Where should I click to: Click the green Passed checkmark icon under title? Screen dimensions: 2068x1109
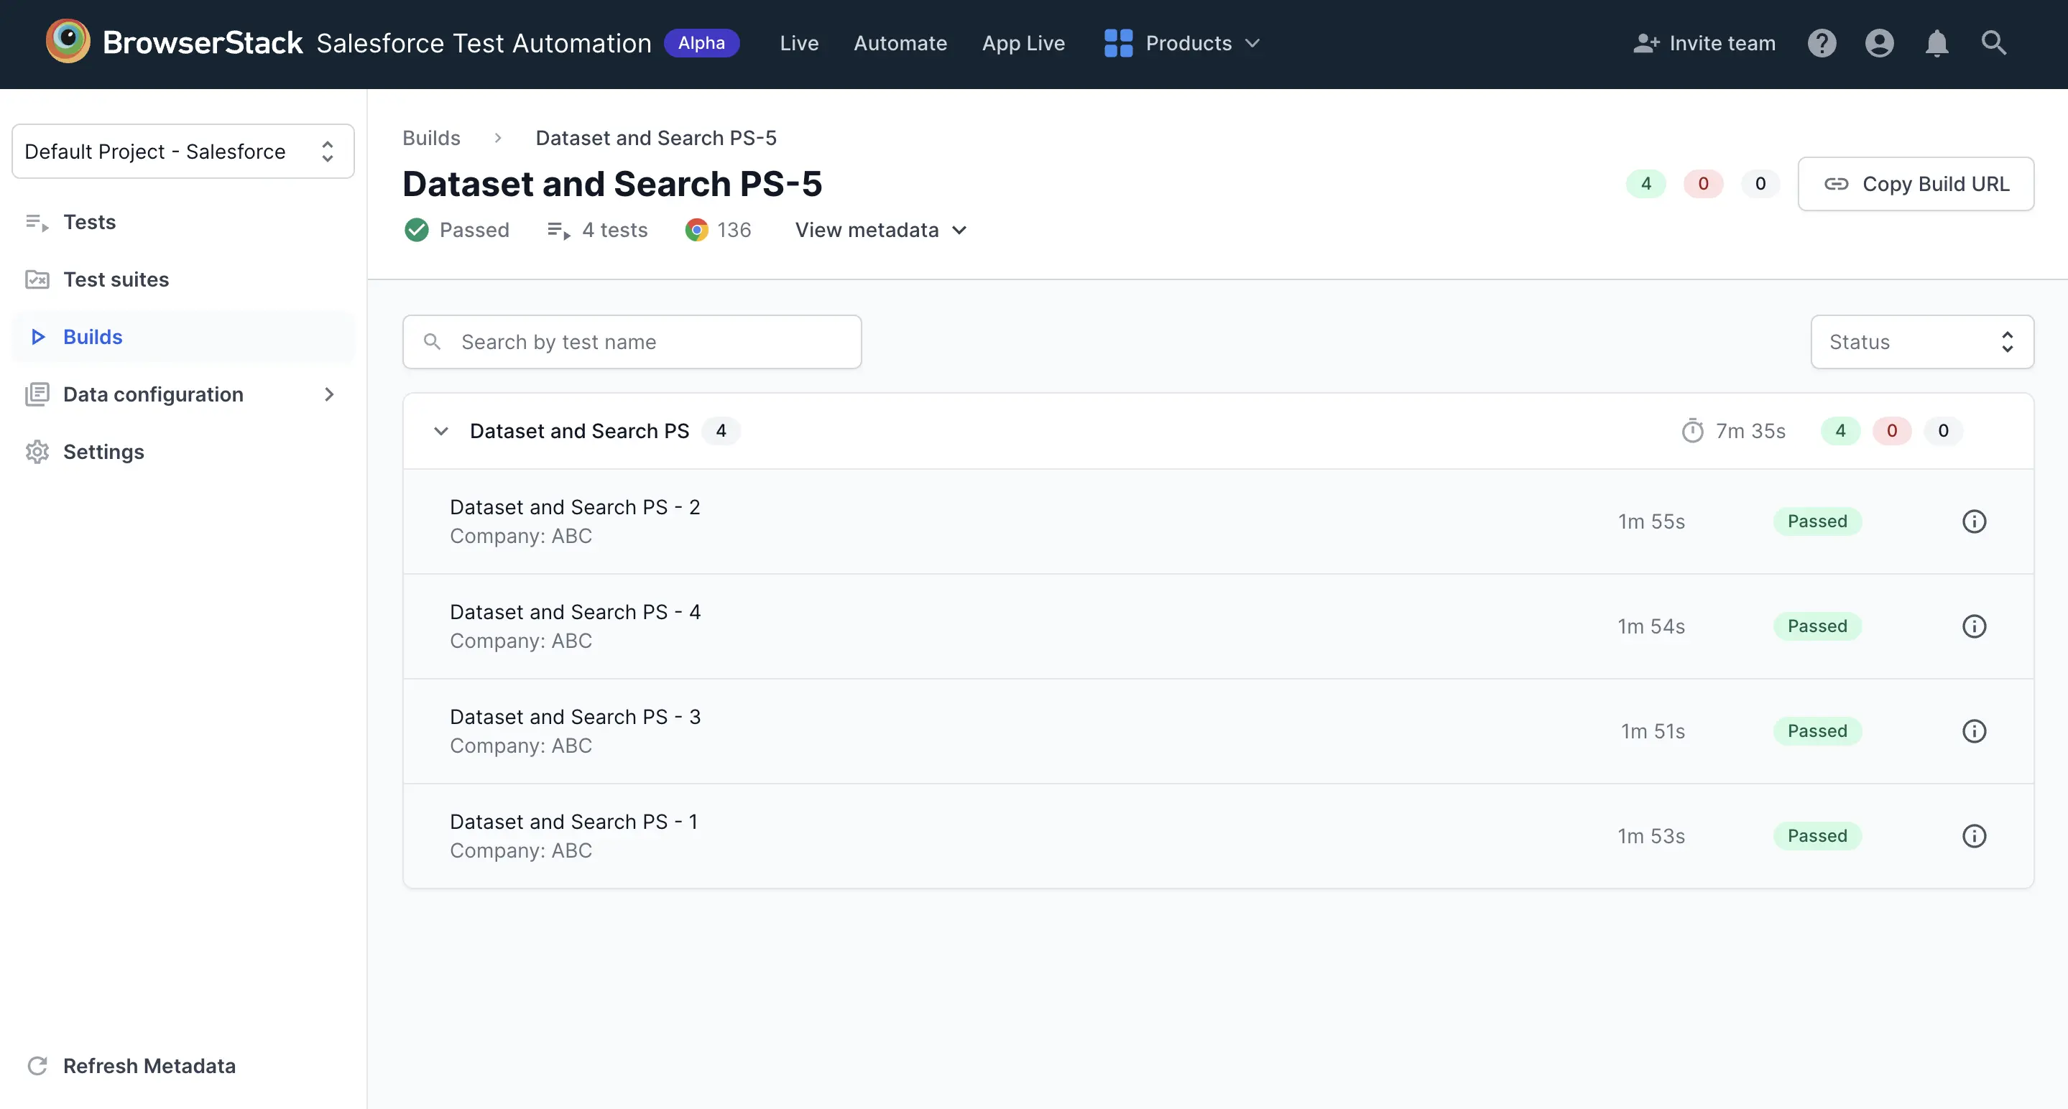coord(417,231)
